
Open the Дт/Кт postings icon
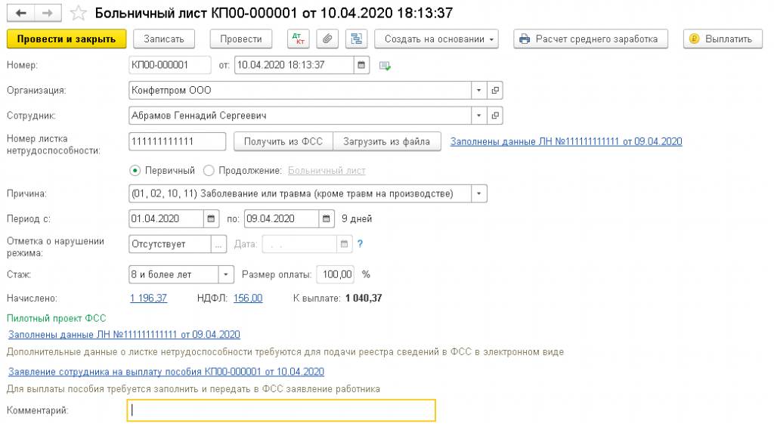click(299, 39)
